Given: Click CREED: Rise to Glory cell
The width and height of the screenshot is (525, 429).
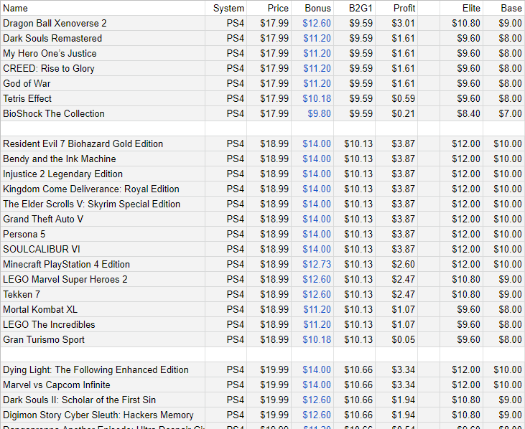Looking at the screenshot, I should [x=103, y=68].
